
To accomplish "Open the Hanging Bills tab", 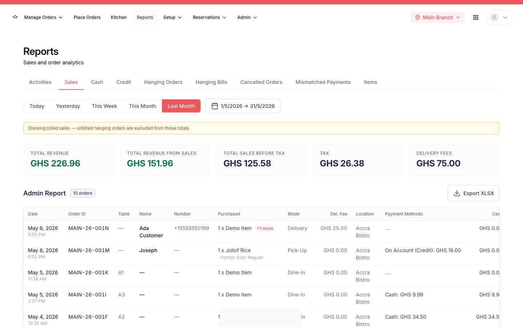I will point(211,82).
